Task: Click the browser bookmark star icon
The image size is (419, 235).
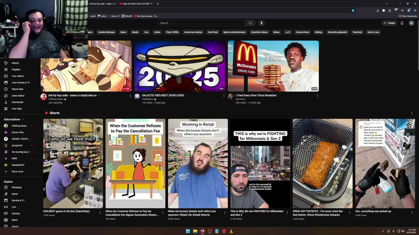Action: pos(353,10)
